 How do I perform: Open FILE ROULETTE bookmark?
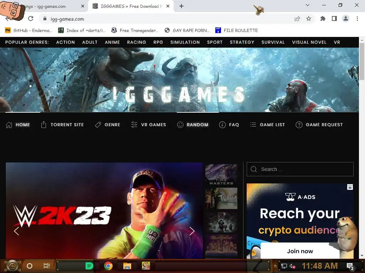237,31
